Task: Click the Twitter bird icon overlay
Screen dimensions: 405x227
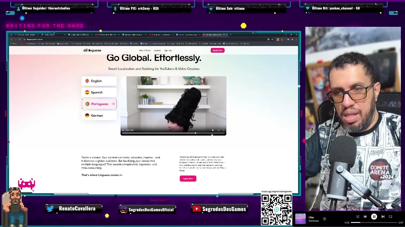Action: (x=50, y=209)
